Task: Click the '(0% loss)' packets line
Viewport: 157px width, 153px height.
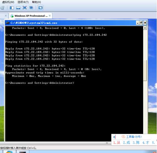Action: 57,69
